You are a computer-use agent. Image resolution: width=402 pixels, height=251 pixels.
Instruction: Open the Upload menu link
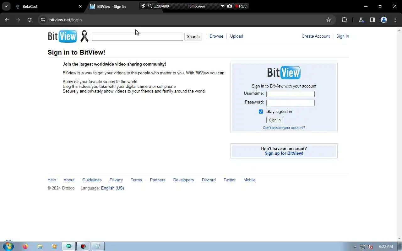[x=236, y=36]
